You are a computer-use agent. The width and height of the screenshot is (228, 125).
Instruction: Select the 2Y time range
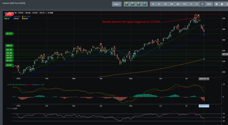click(x=197, y=4)
